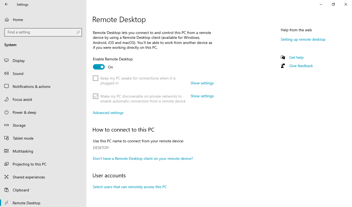The width and height of the screenshot is (352, 207).
Task: Go to Home in the sidebar
Action: 18,19
